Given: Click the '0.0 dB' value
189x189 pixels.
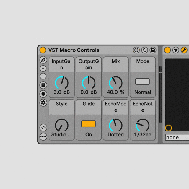Looking at the screenshot, I should click(x=89, y=92).
